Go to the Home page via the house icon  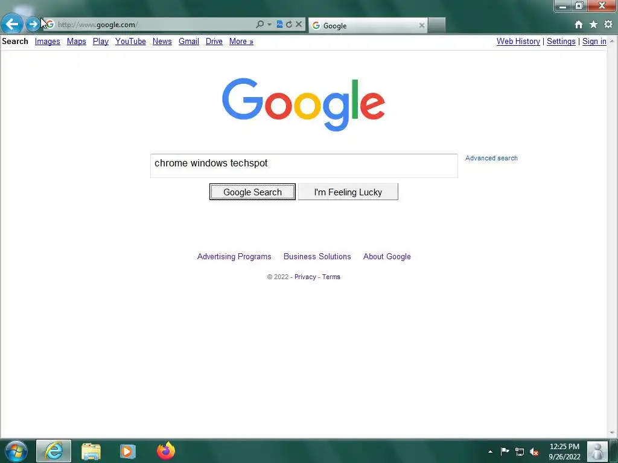click(579, 25)
